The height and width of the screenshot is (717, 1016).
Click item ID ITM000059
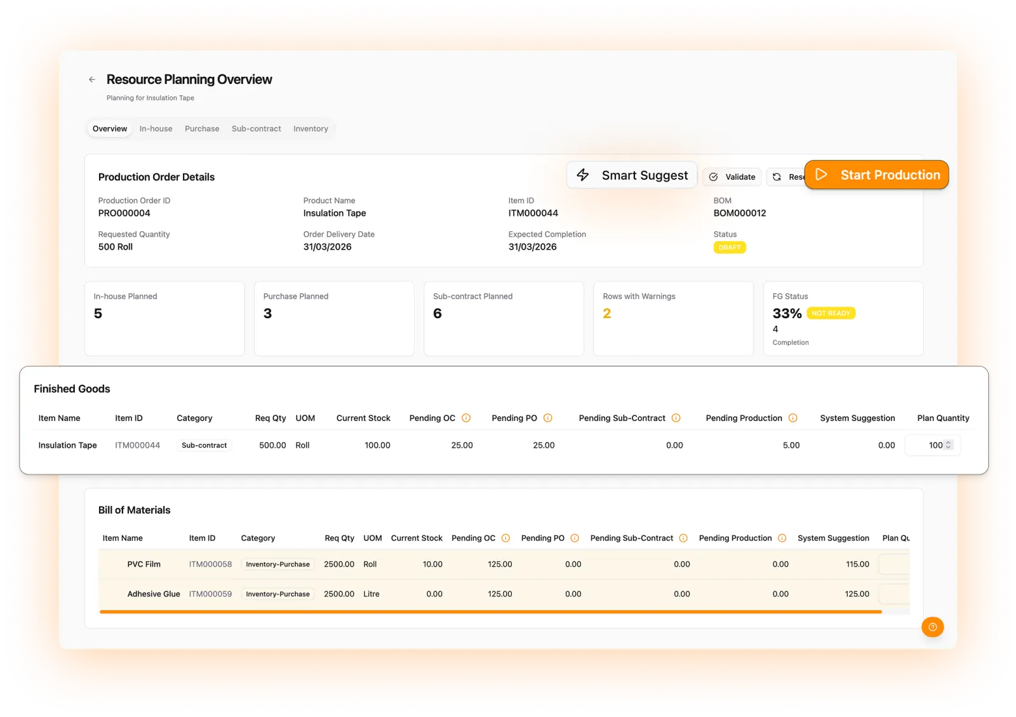click(210, 594)
